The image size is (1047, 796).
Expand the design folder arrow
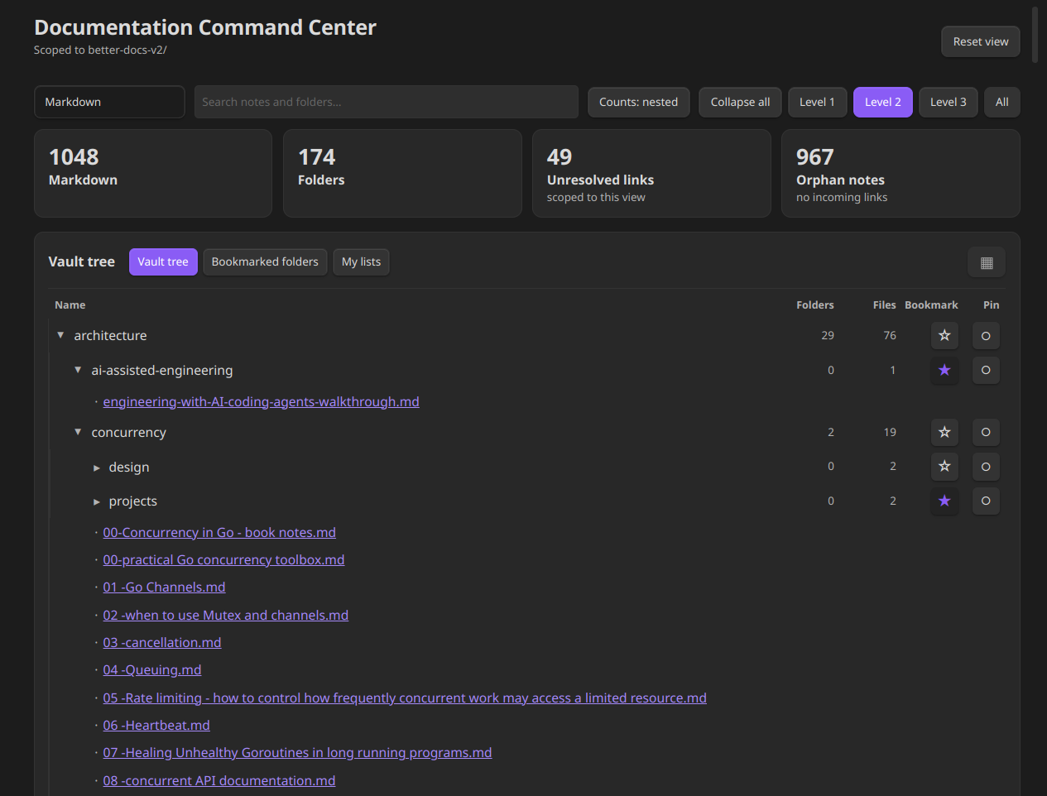point(97,468)
